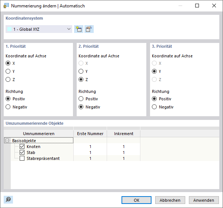This screenshot has width=223, height=208.
Task: Collapse the Basisobjekte tree node
Action: pos(7,141)
